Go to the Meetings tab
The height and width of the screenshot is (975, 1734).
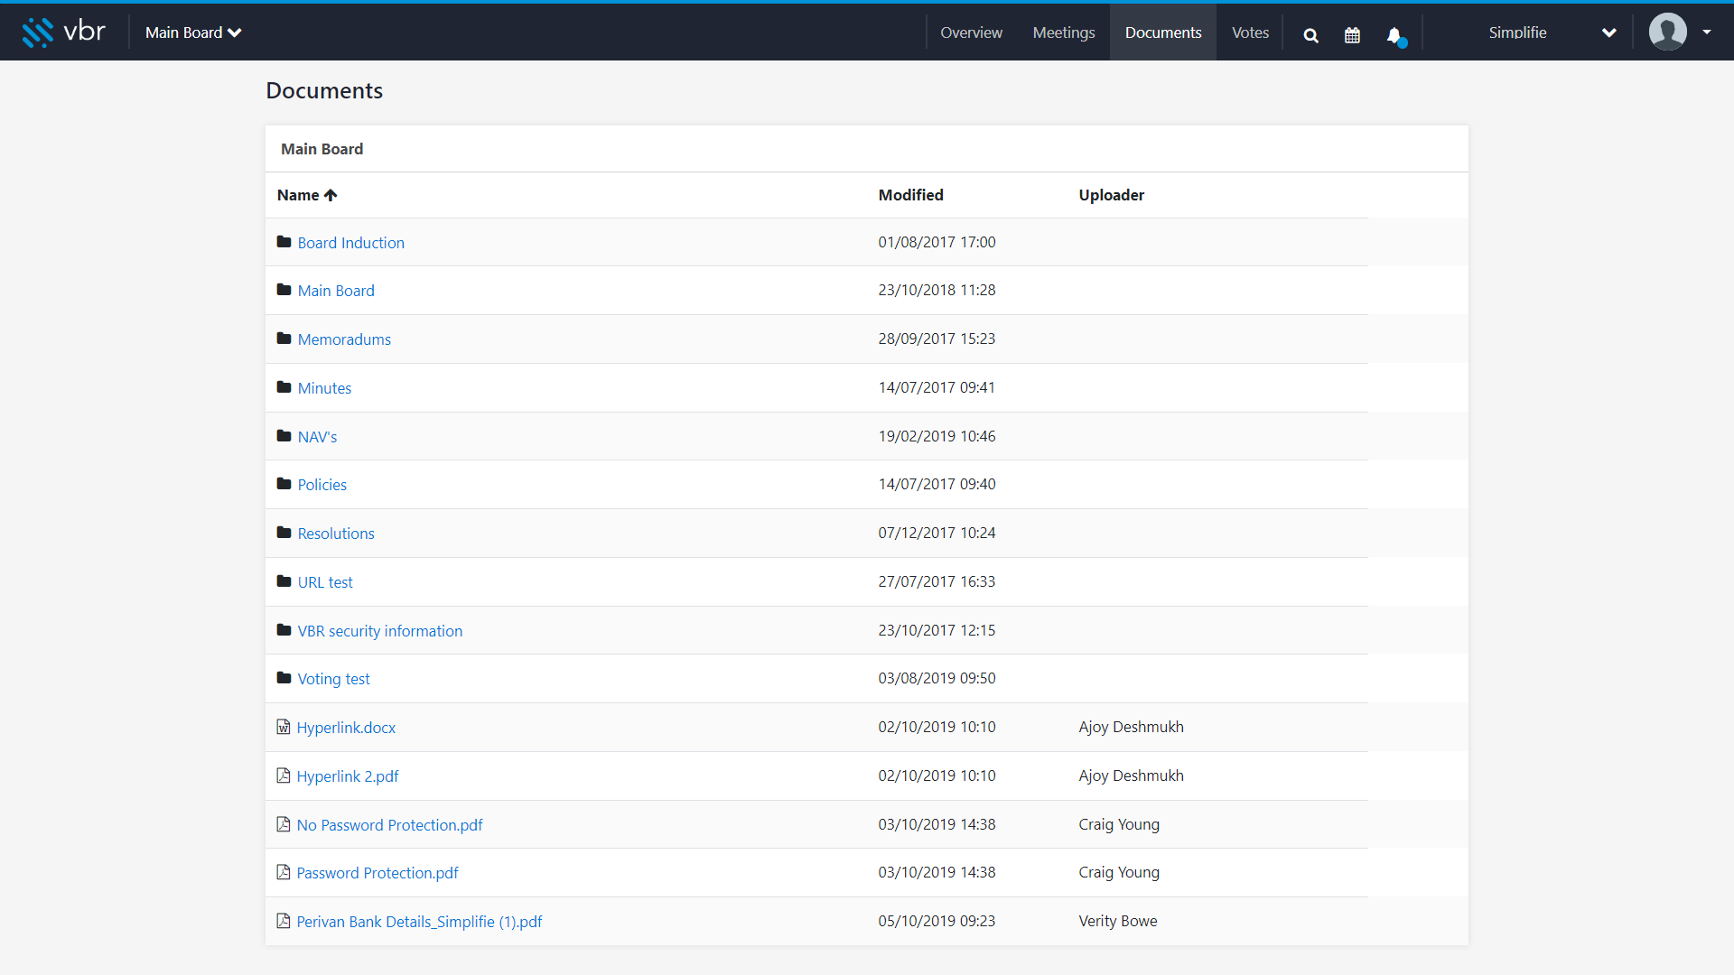click(1064, 32)
